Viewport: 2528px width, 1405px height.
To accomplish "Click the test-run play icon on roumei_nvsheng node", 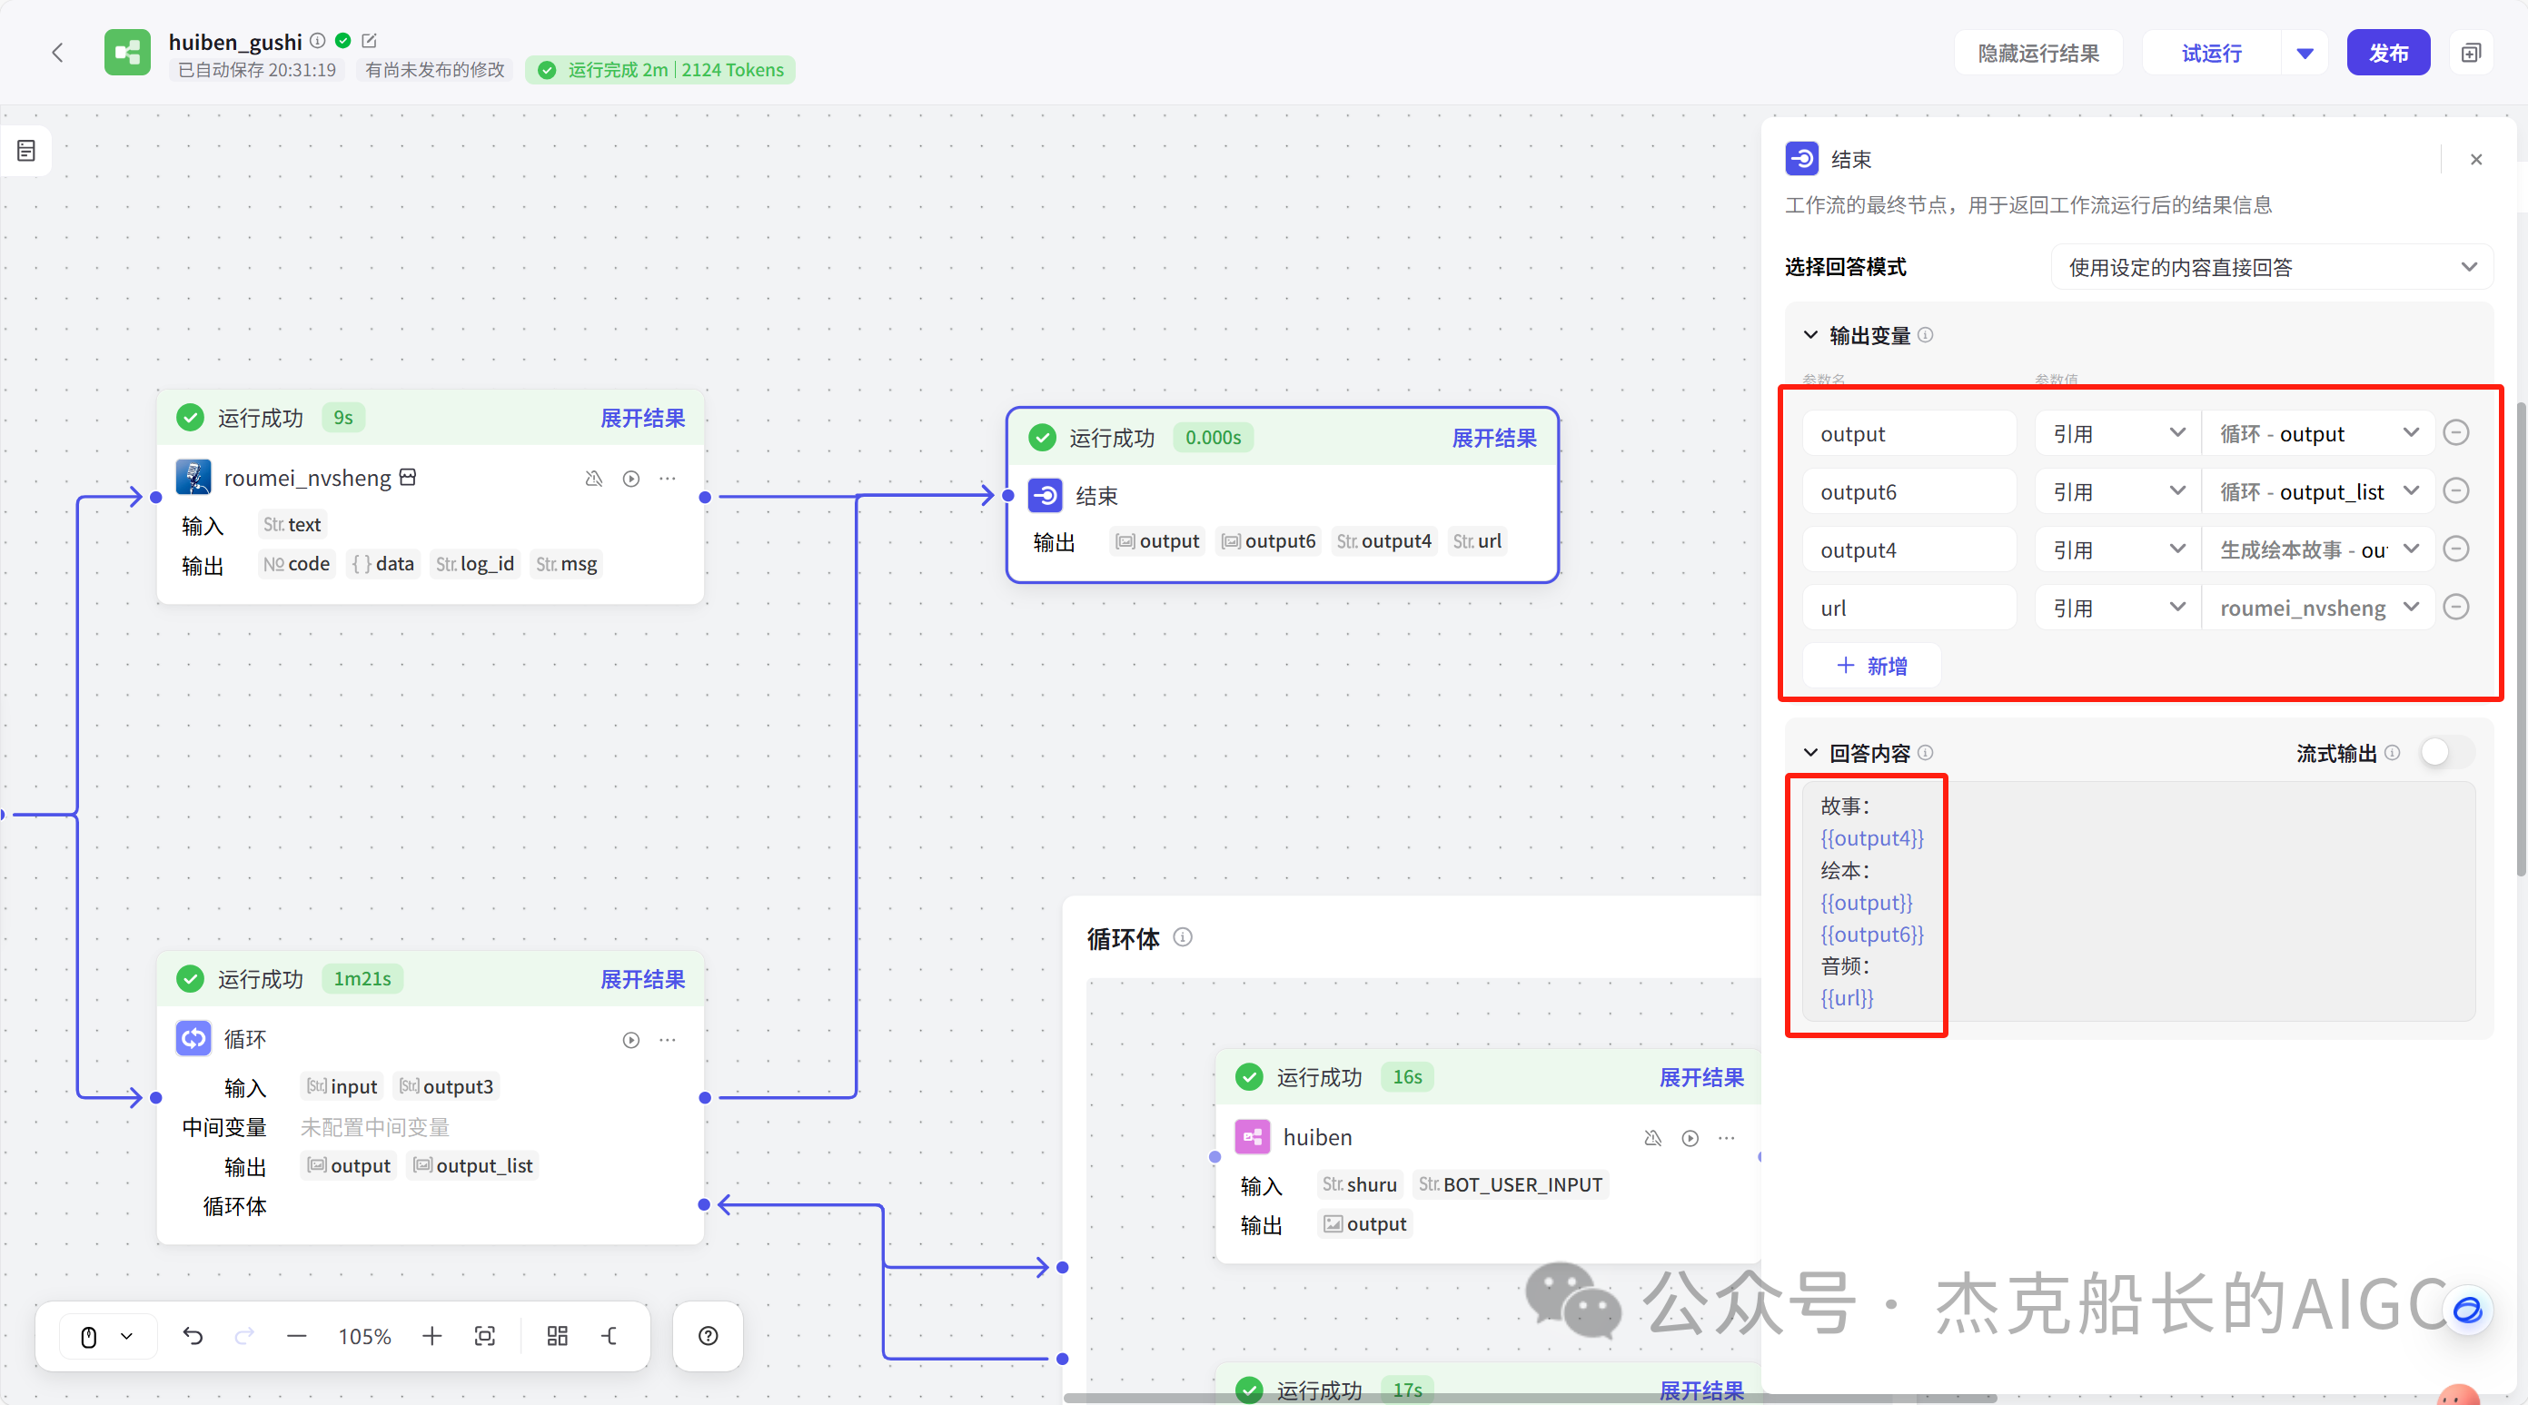I will 631,479.
